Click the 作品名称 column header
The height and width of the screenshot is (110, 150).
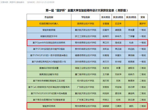49,17
